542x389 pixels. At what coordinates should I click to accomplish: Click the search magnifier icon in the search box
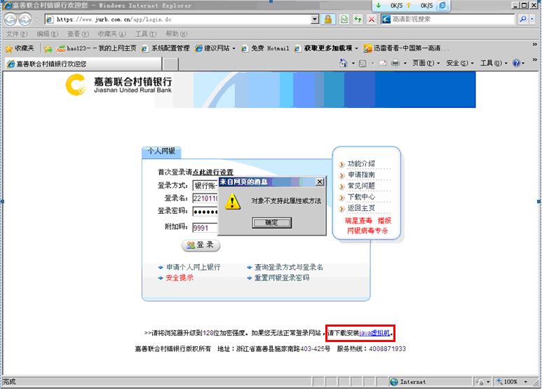click(x=523, y=20)
